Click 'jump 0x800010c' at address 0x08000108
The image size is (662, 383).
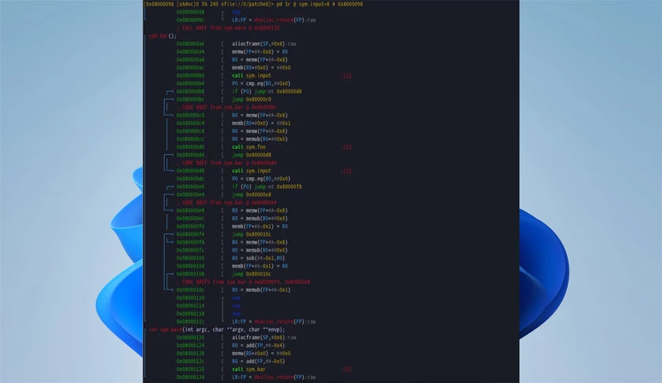tap(251, 274)
